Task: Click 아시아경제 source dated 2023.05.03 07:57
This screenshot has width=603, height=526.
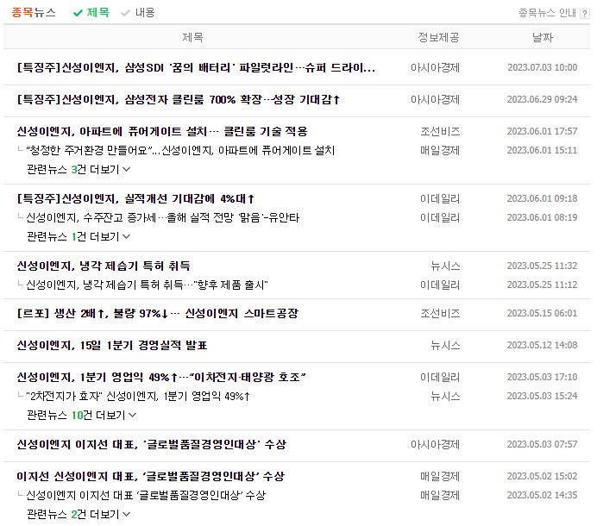Action: [x=436, y=444]
